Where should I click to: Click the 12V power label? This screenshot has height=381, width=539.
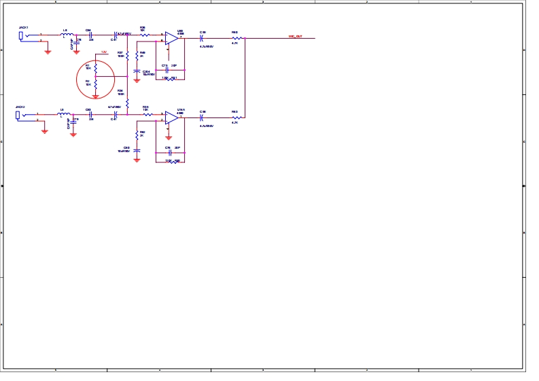[x=104, y=52]
